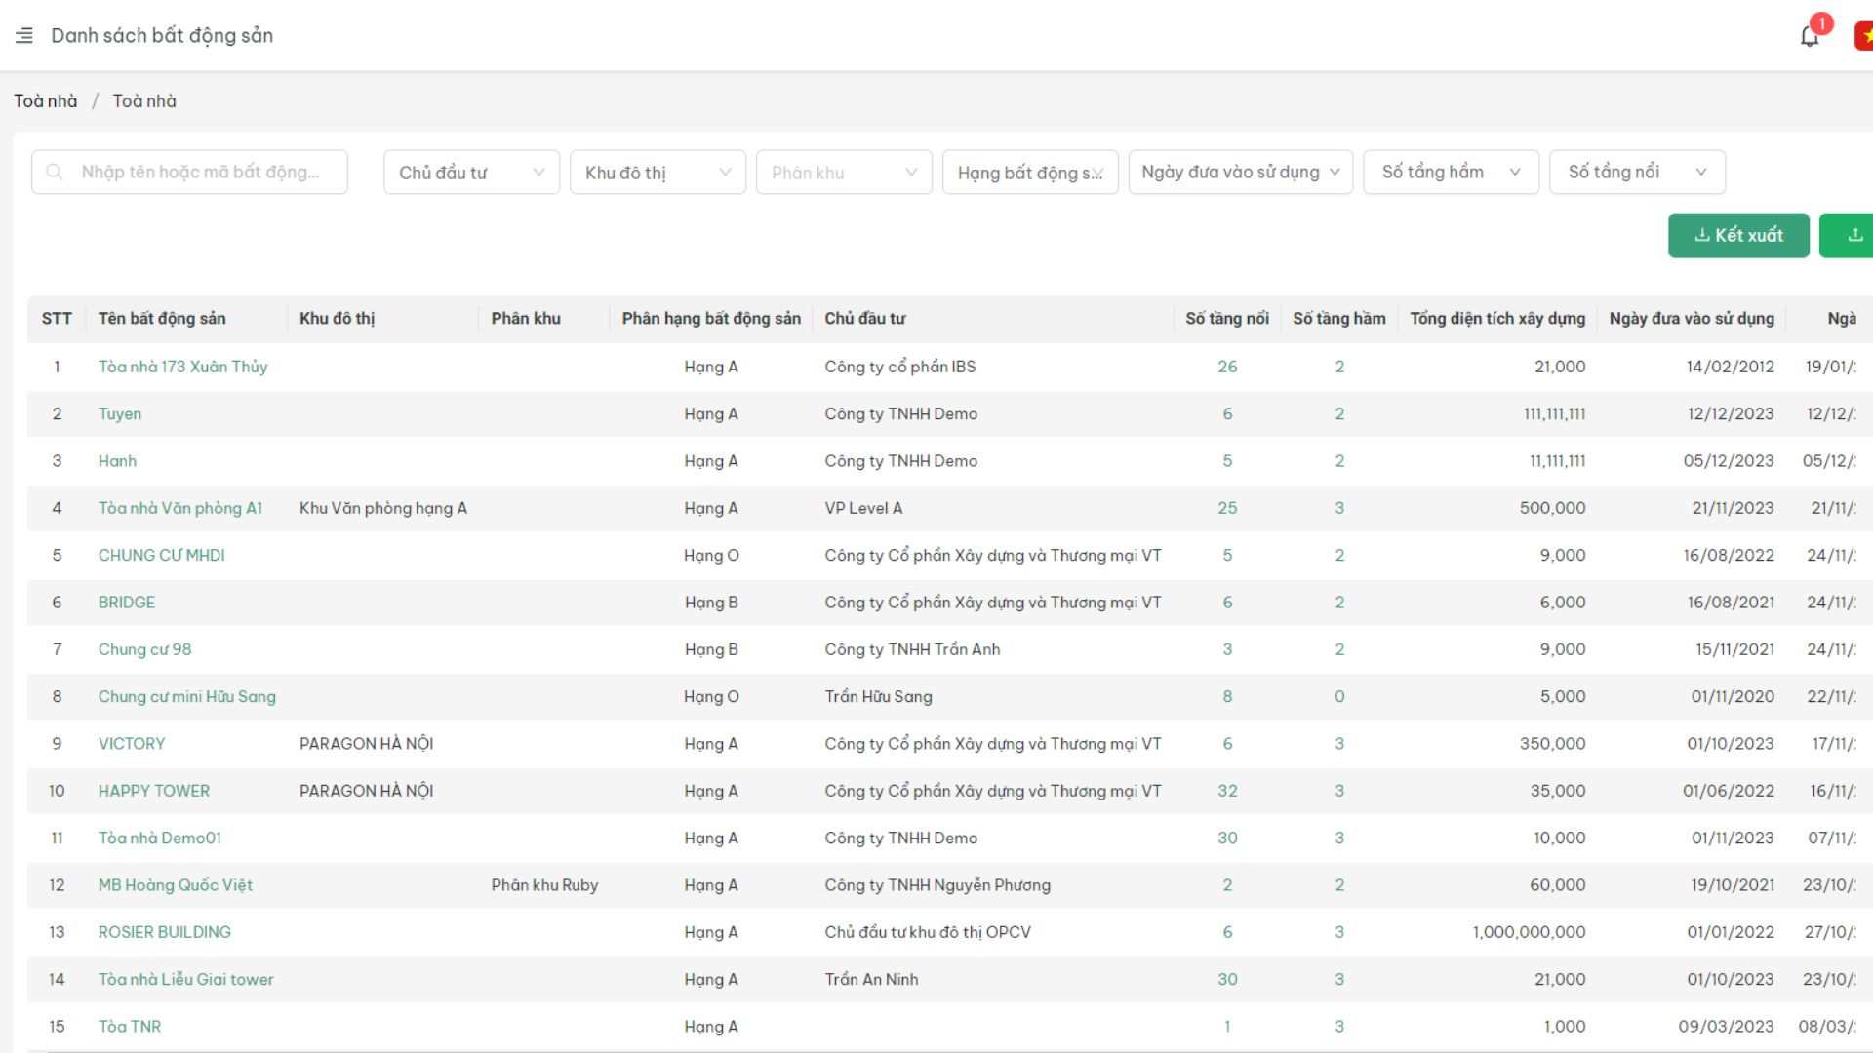Open Tòa nhà 173 Xuân Thủy

pyautogui.click(x=182, y=367)
